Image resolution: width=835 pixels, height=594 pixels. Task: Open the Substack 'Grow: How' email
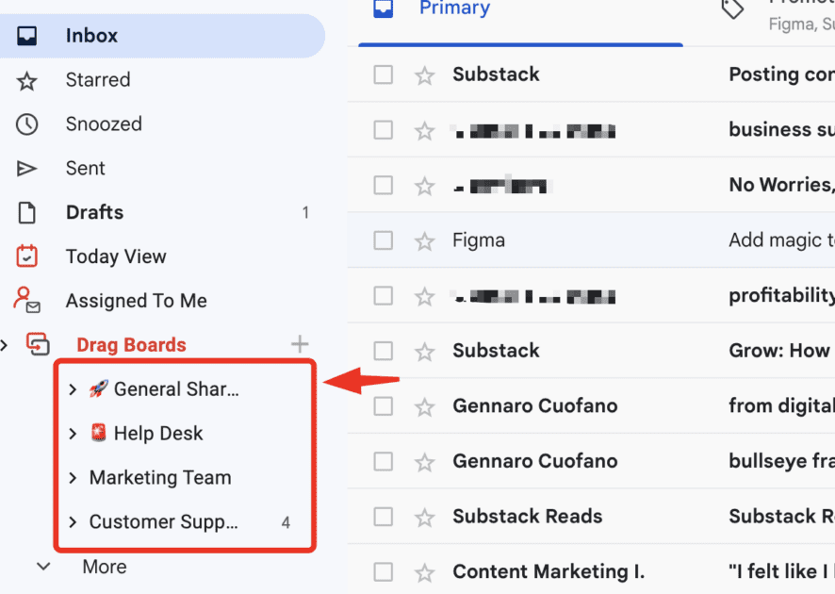pos(591,351)
